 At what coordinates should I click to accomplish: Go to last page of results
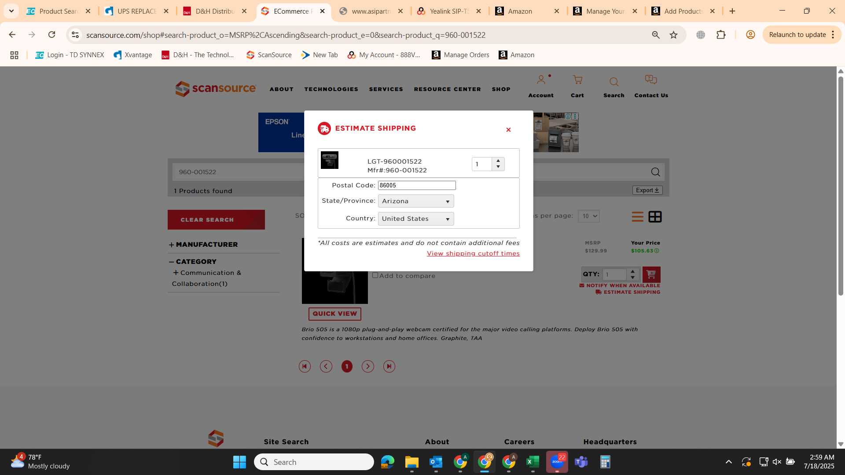coord(389,366)
